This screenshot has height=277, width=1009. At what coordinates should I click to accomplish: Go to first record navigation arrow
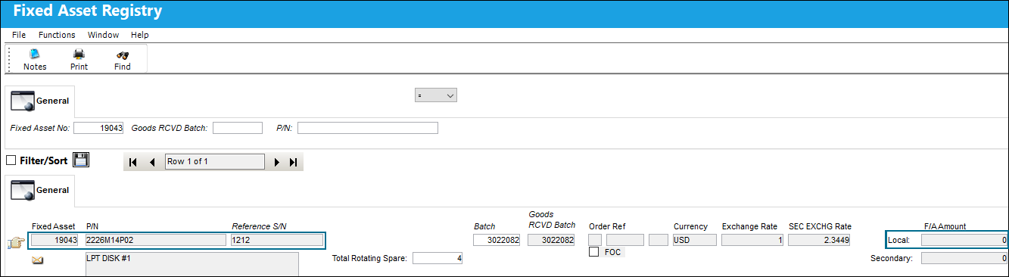[x=133, y=162]
